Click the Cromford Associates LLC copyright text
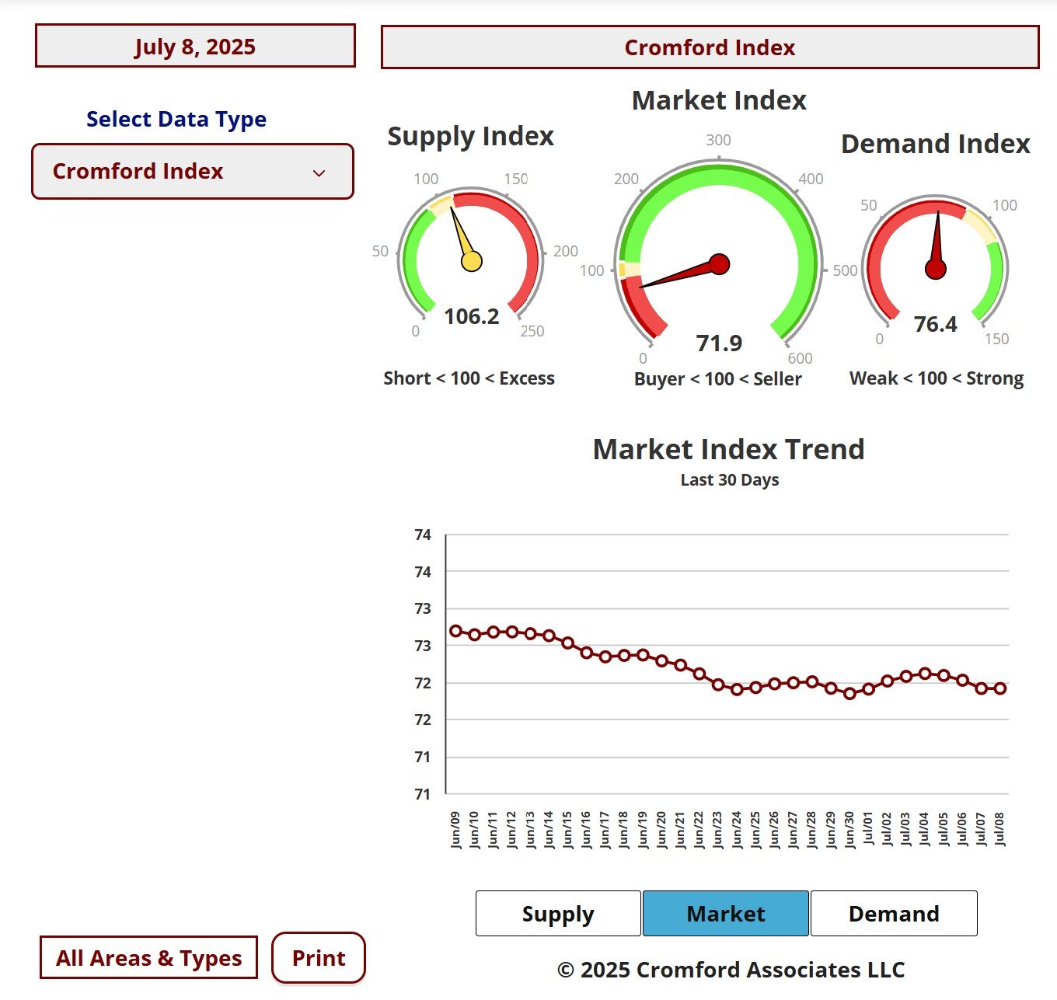1057x1000 pixels. pos(731,970)
